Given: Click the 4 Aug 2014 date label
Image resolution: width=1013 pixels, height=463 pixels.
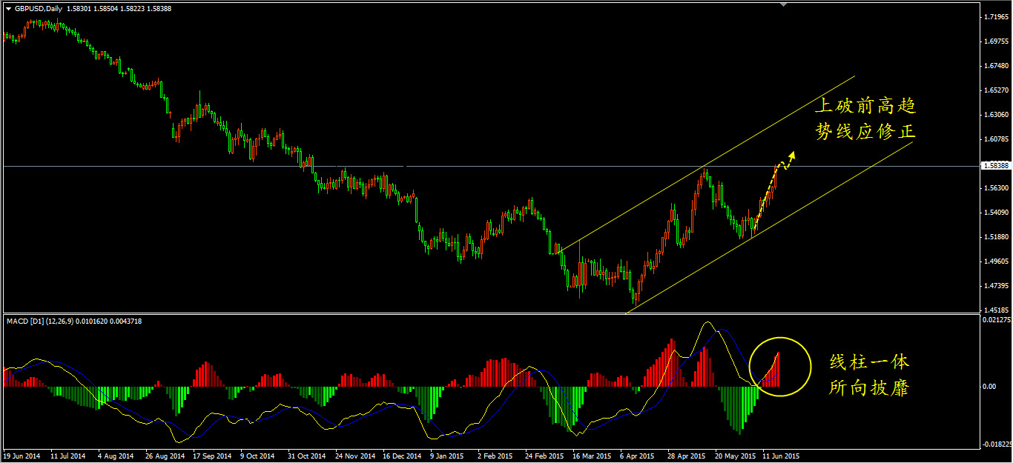Looking at the screenshot, I should (x=116, y=456).
